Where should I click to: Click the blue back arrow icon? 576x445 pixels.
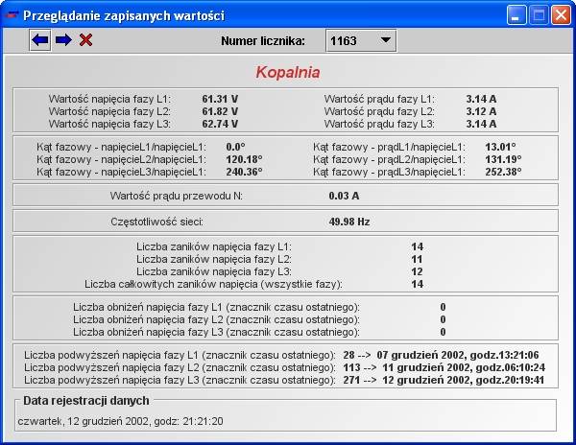(40, 39)
